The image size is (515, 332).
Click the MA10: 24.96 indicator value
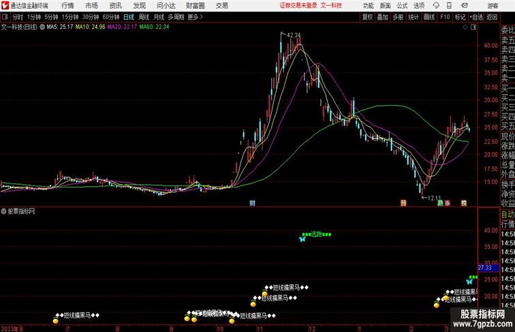tap(91, 27)
